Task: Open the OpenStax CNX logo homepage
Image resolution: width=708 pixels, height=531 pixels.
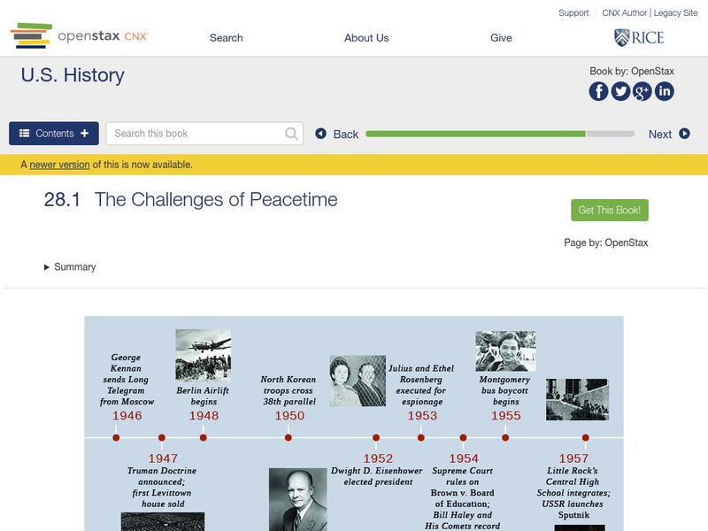Action: pyautogui.click(x=80, y=36)
